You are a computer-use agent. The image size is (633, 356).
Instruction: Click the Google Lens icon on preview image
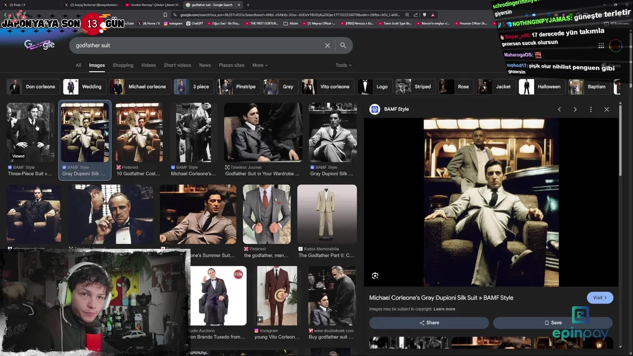(x=375, y=276)
